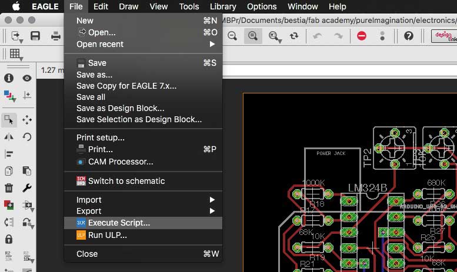This screenshot has height=272, width=457.
Task: Click the open file toolbar icon
Action: point(16,36)
